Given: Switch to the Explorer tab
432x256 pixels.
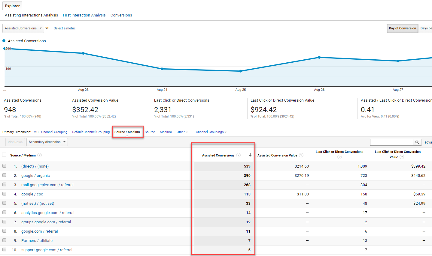Looking at the screenshot, I should pos(12,6).
